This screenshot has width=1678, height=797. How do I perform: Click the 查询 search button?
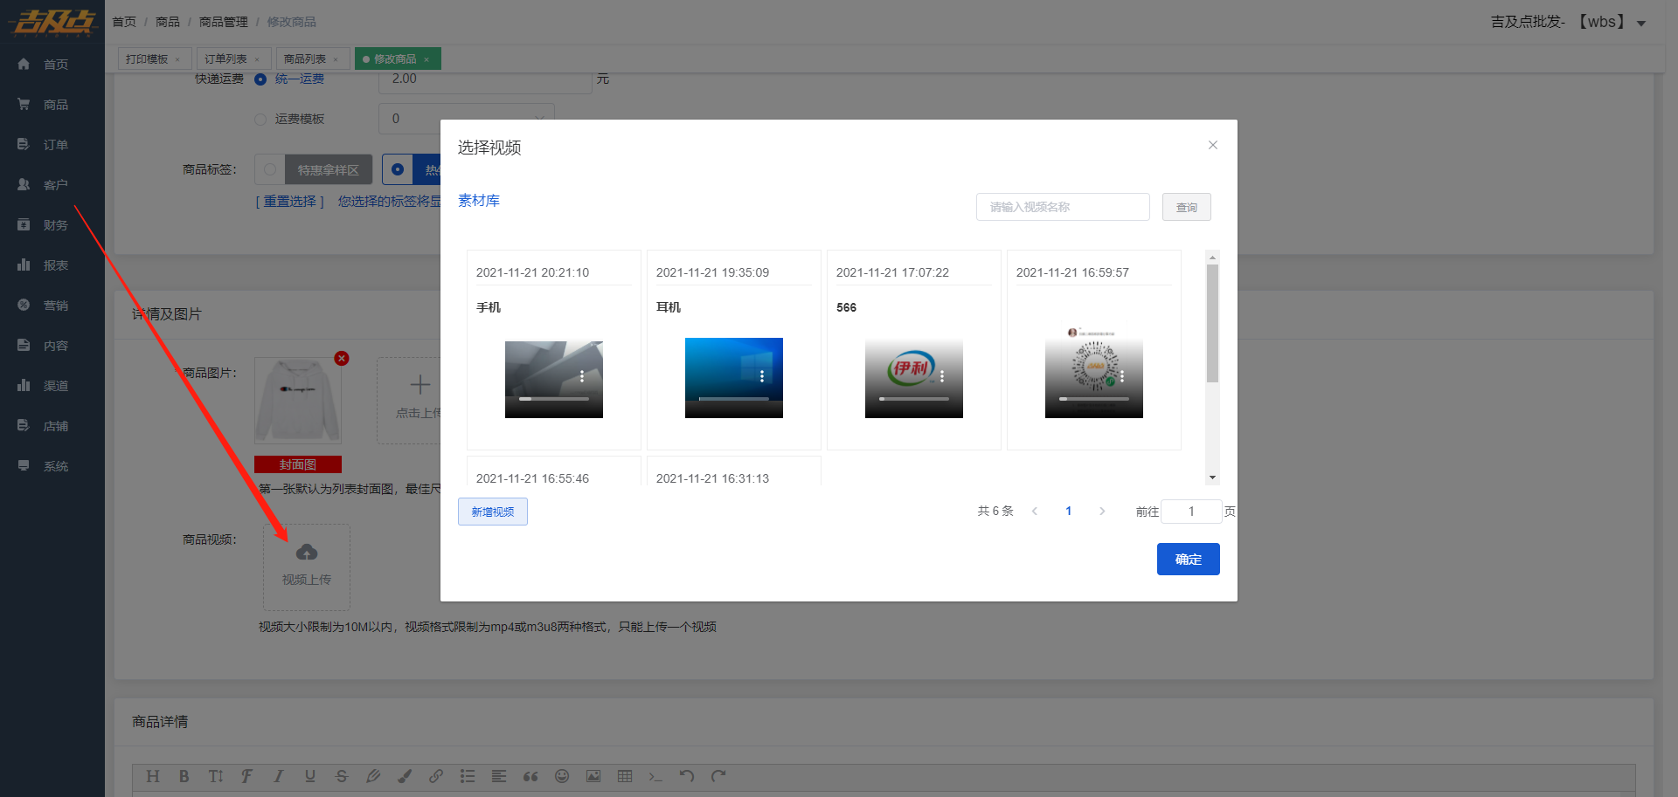point(1187,207)
